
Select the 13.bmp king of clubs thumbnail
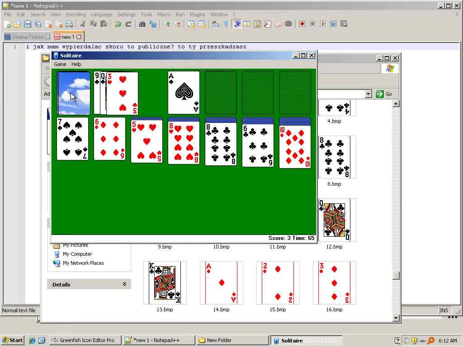tap(165, 283)
